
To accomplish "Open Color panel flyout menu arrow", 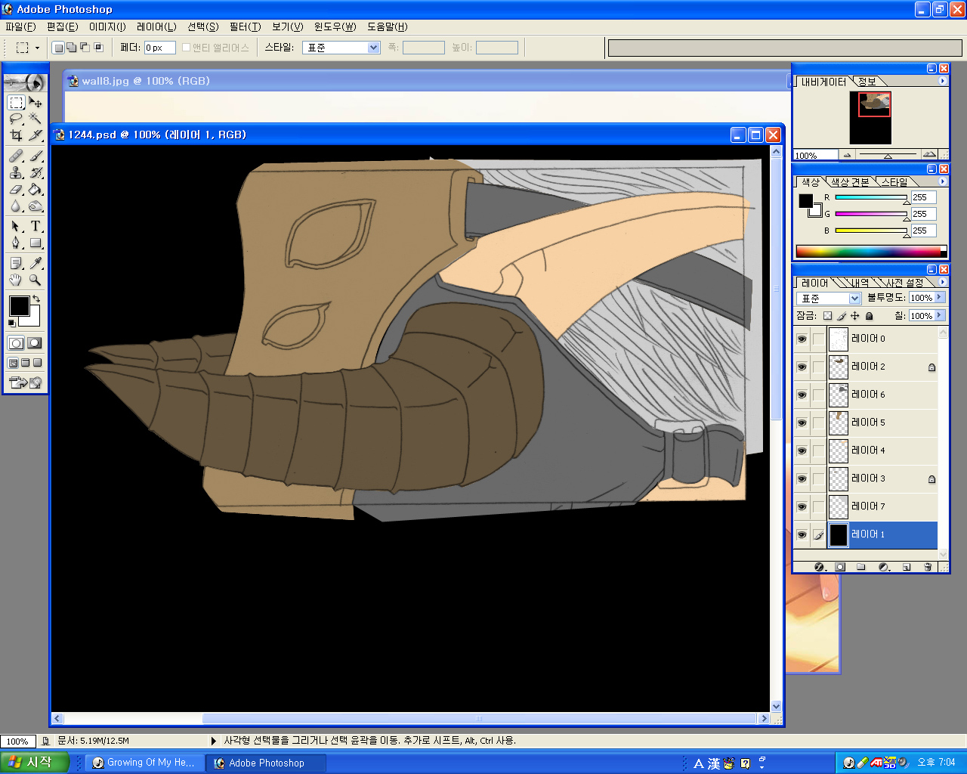I will (x=942, y=181).
